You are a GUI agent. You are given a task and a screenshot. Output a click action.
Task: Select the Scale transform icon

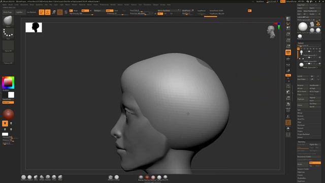pos(60,12)
